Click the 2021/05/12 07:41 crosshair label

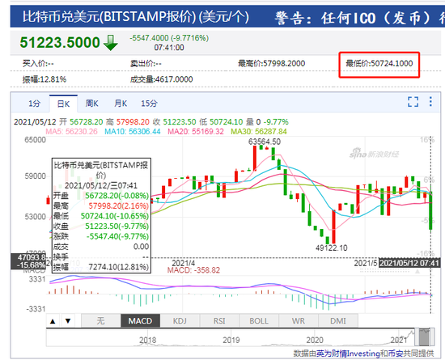click(409, 263)
